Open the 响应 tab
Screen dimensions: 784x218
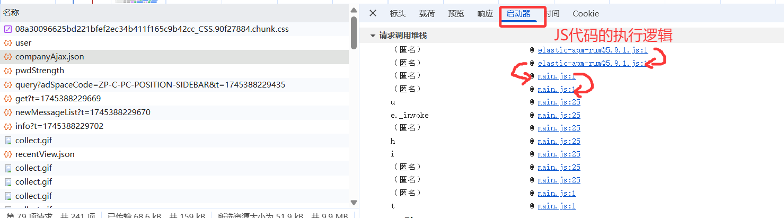pos(485,14)
